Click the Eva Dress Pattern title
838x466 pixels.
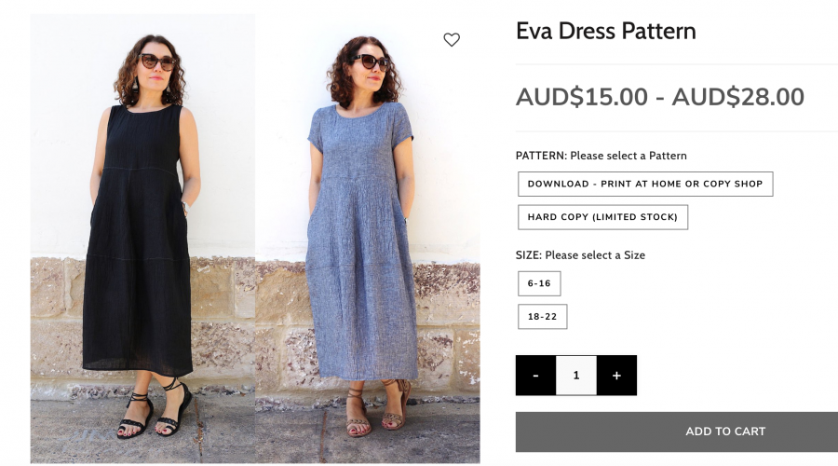[606, 31]
